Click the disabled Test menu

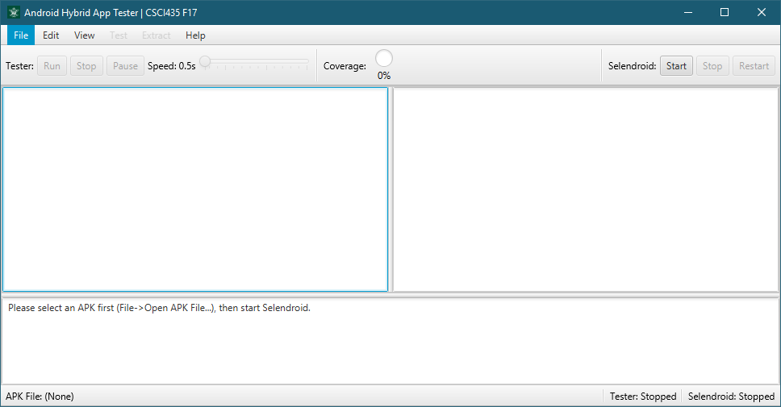coord(119,35)
